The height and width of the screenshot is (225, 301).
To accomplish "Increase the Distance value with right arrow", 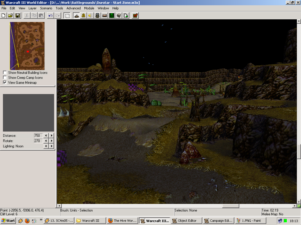I will 51,135.
